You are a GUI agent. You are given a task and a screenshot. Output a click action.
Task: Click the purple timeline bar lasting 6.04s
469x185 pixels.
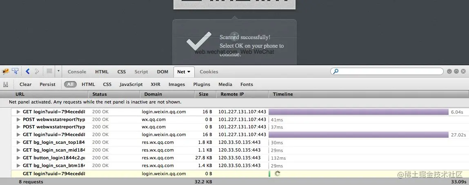pyautogui.click(x=359, y=112)
